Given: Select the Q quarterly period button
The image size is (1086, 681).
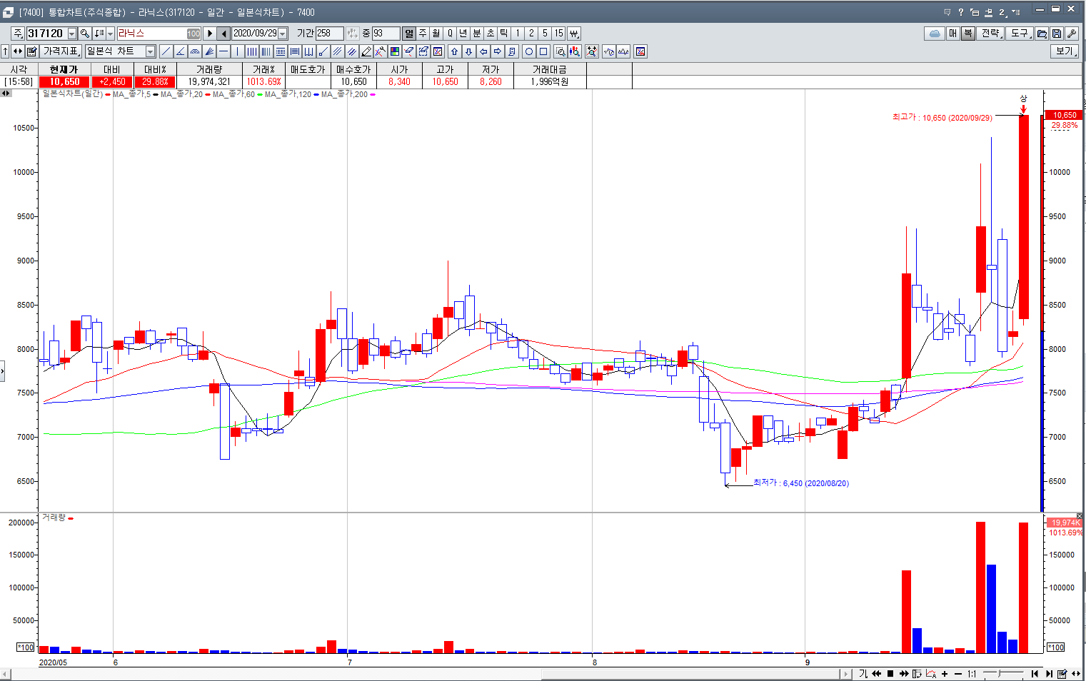Looking at the screenshot, I should 450,34.
